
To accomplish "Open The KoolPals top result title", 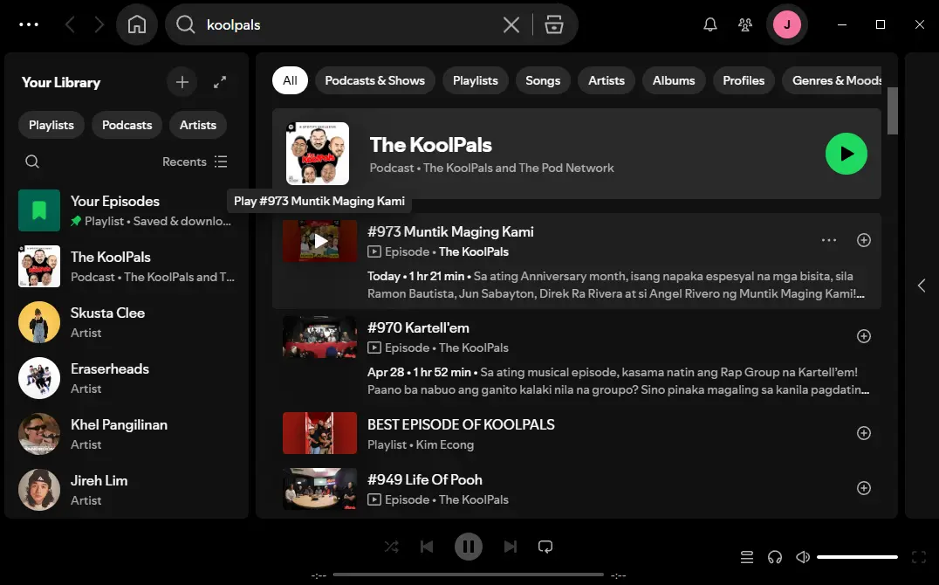I will point(430,144).
